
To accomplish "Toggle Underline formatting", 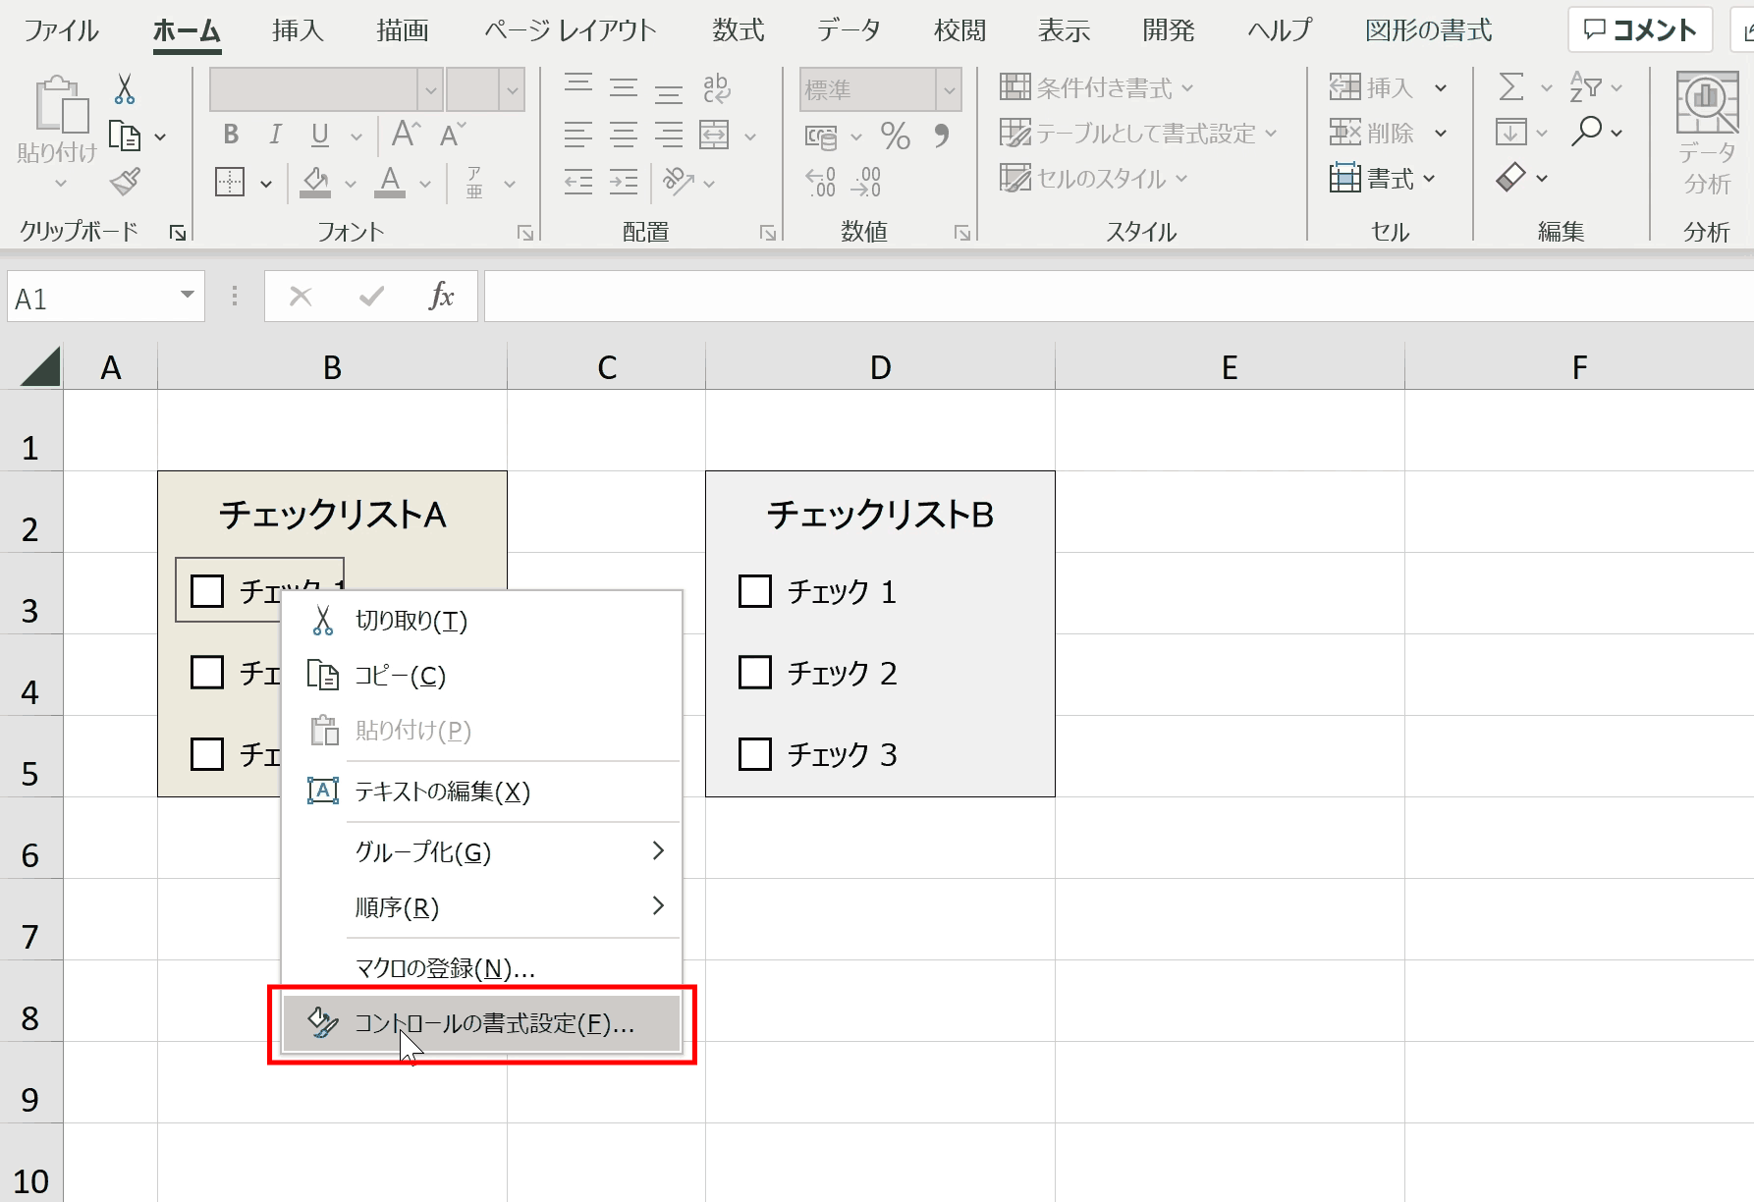I will [319, 135].
